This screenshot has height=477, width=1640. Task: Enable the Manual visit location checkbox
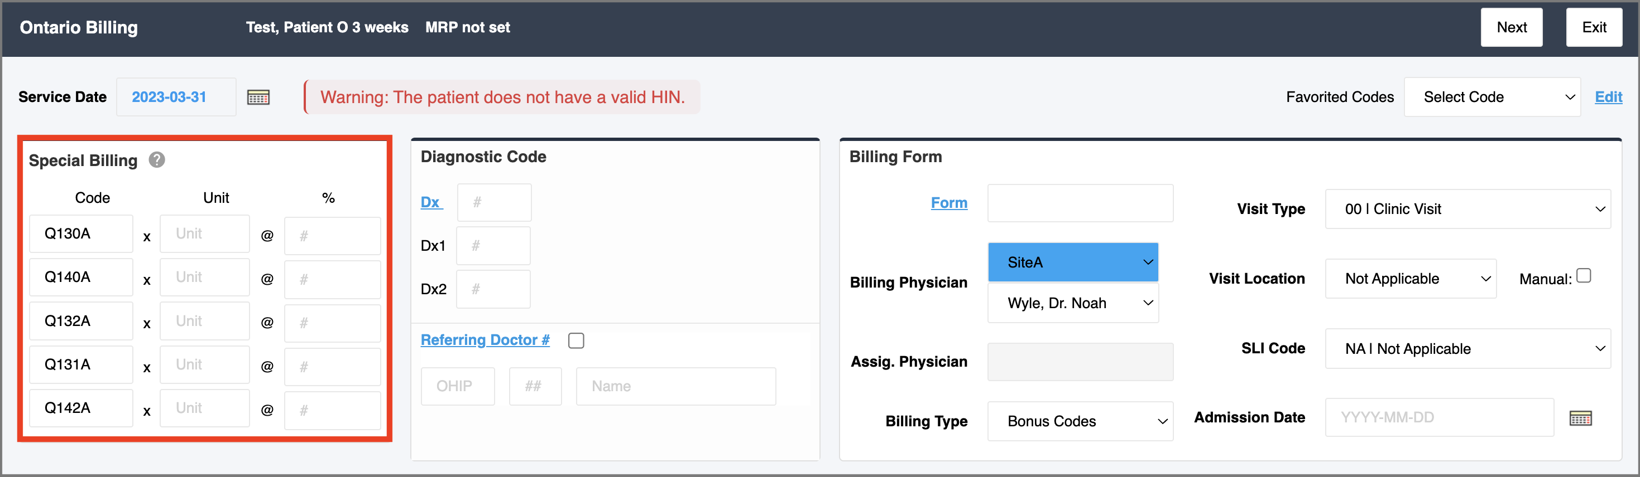point(1584,276)
